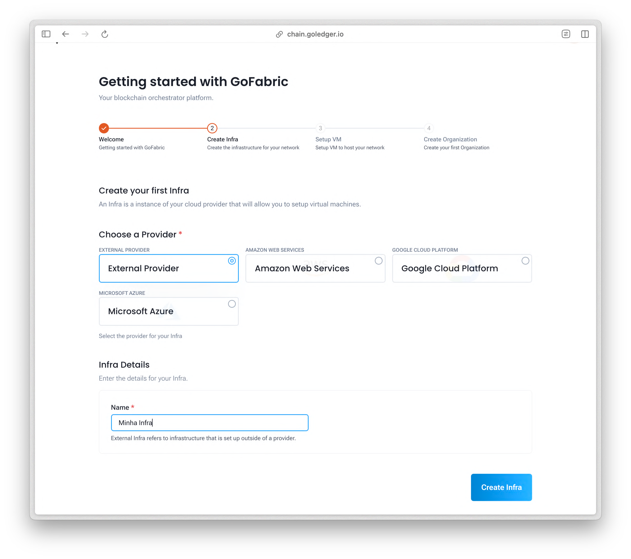Viewport: 631px width, 559px height.
Task: Go to step 2 Create Infra
Action: 212,128
